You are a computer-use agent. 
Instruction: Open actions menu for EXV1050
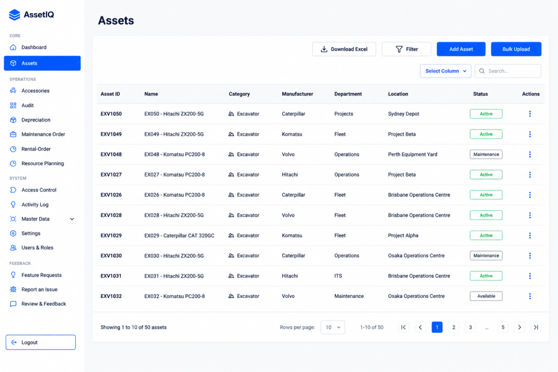click(x=530, y=114)
